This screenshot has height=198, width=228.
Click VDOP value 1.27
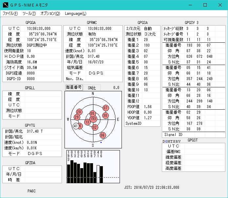point(148,118)
